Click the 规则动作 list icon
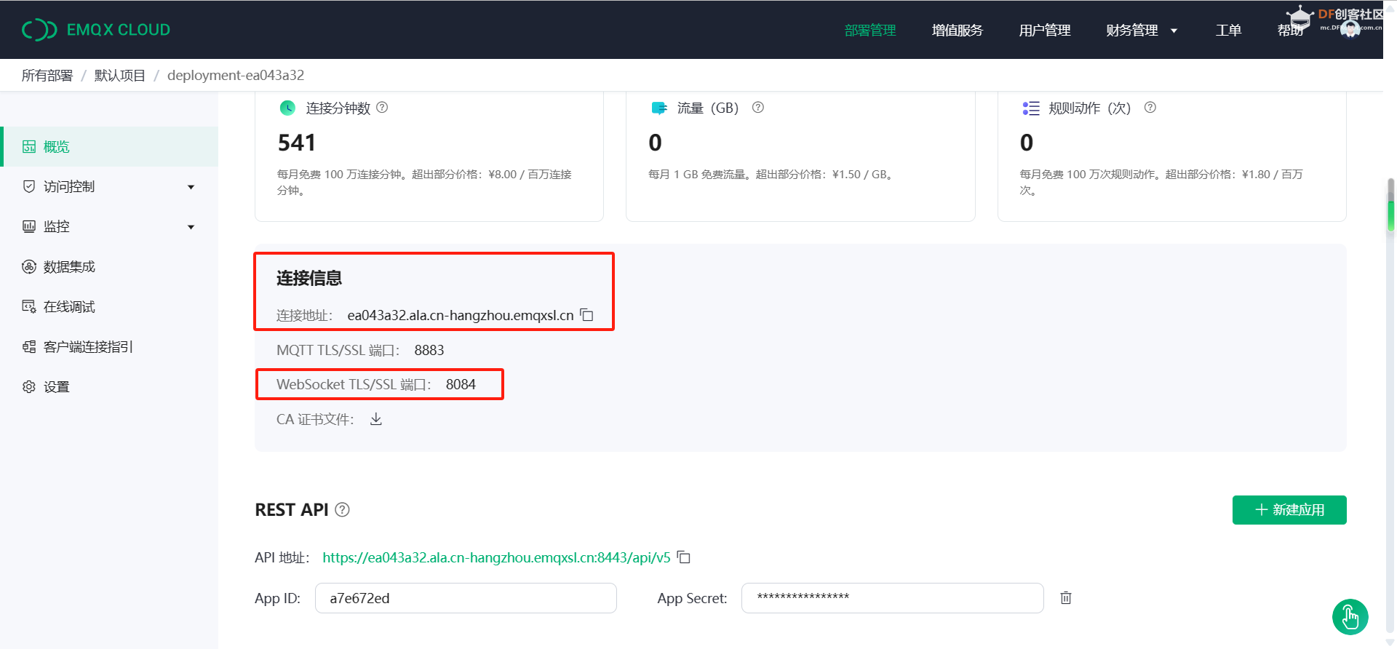The height and width of the screenshot is (649, 1397). tap(1031, 108)
